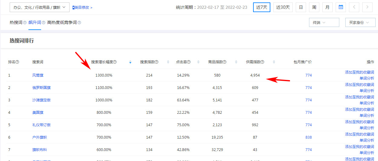Select the 近30天 period button
Viewport: 378px width, 161px height.
[283, 7]
